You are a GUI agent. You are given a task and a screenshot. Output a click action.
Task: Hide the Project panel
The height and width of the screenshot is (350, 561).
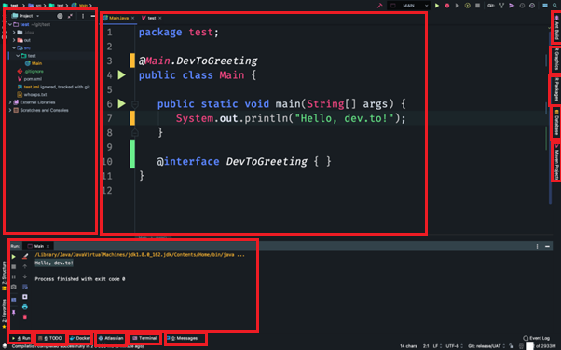click(x=92, y=16)
